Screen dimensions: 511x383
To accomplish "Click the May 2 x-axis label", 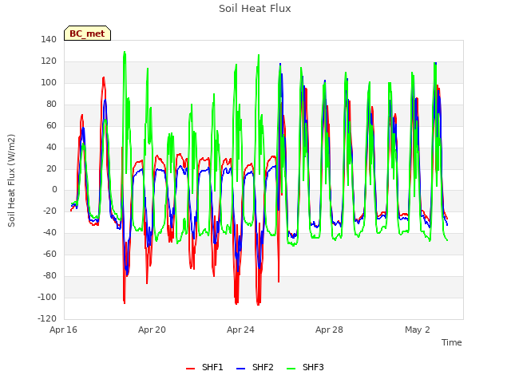I will (x=418, y=330).
